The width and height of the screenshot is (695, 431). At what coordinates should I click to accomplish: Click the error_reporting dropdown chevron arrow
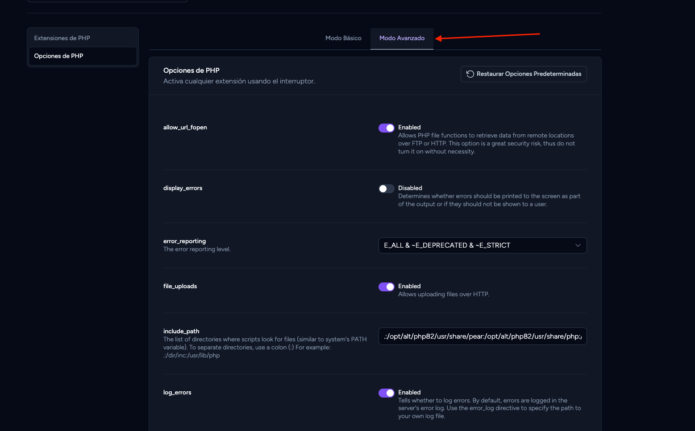[578, 245]
